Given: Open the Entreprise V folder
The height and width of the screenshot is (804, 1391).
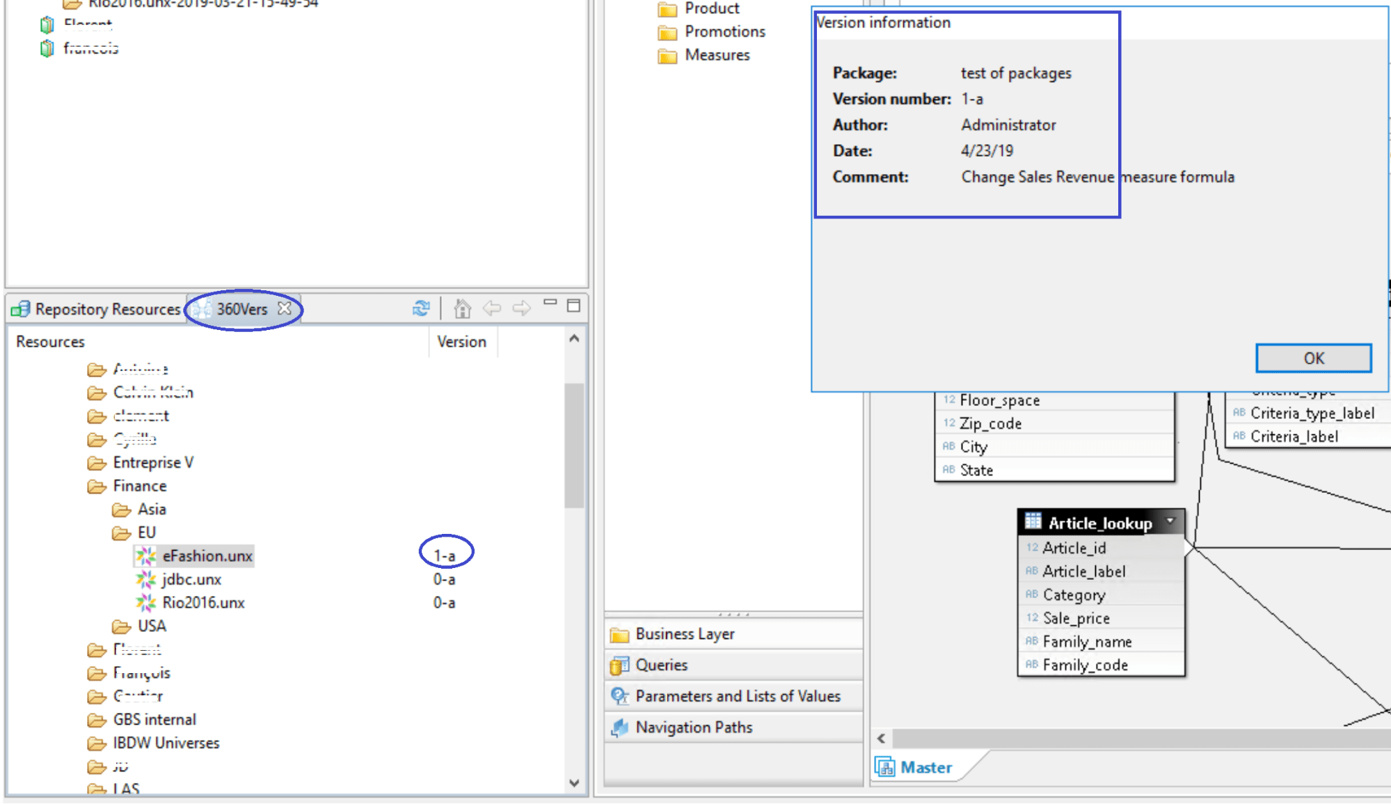Looking at the screenshot, I should (x=153, y=462).
